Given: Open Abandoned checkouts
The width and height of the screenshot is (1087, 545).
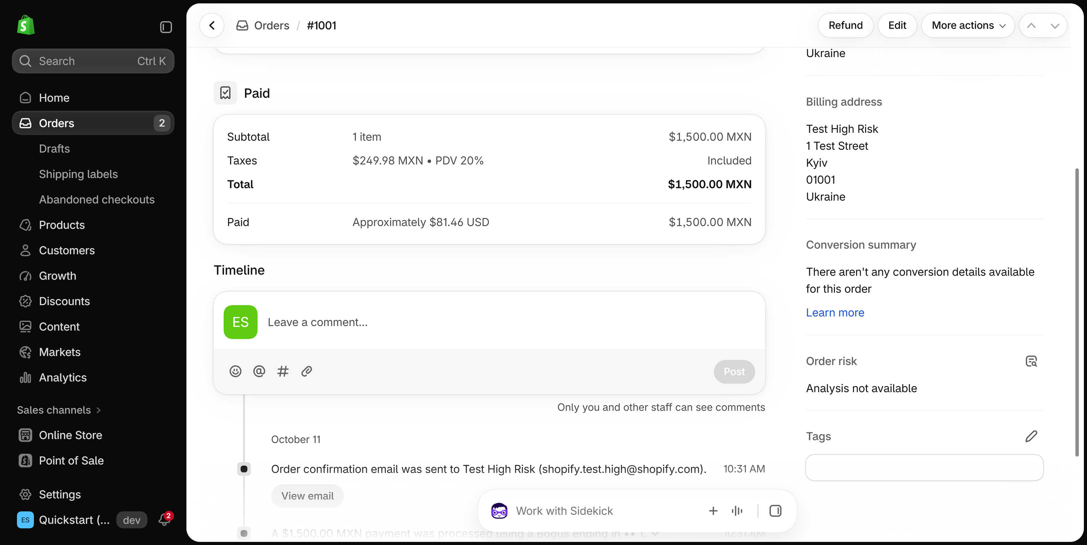Looking at the screenshot, I should tap(96, 199).
